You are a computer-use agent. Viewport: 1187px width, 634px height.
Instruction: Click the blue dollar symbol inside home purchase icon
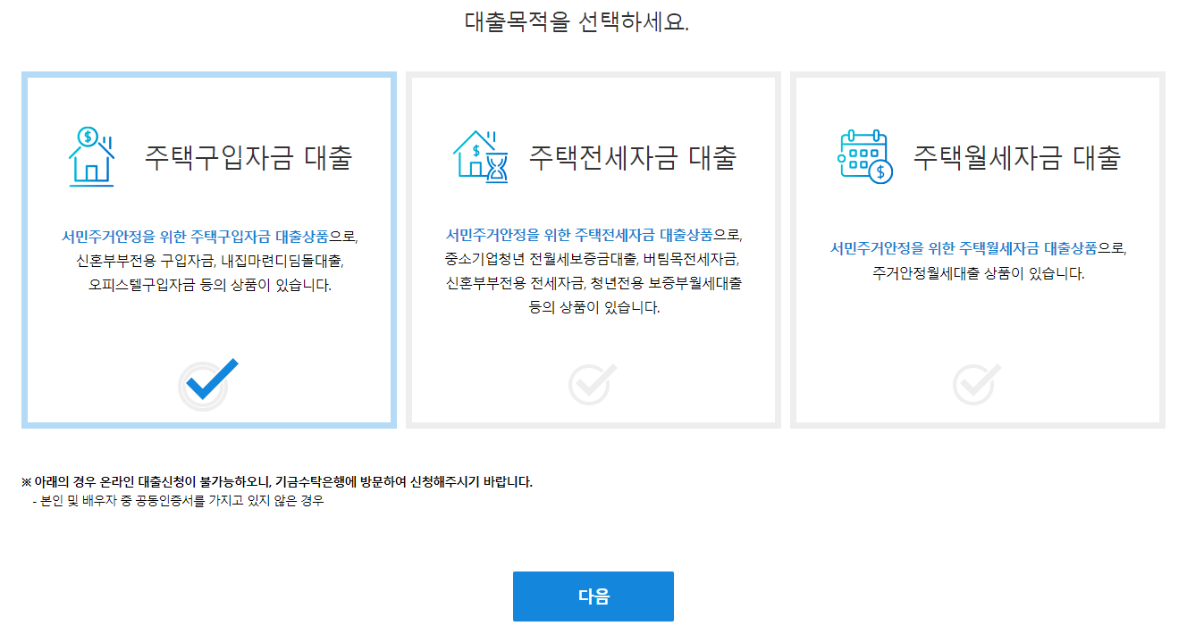click(88, 137)
